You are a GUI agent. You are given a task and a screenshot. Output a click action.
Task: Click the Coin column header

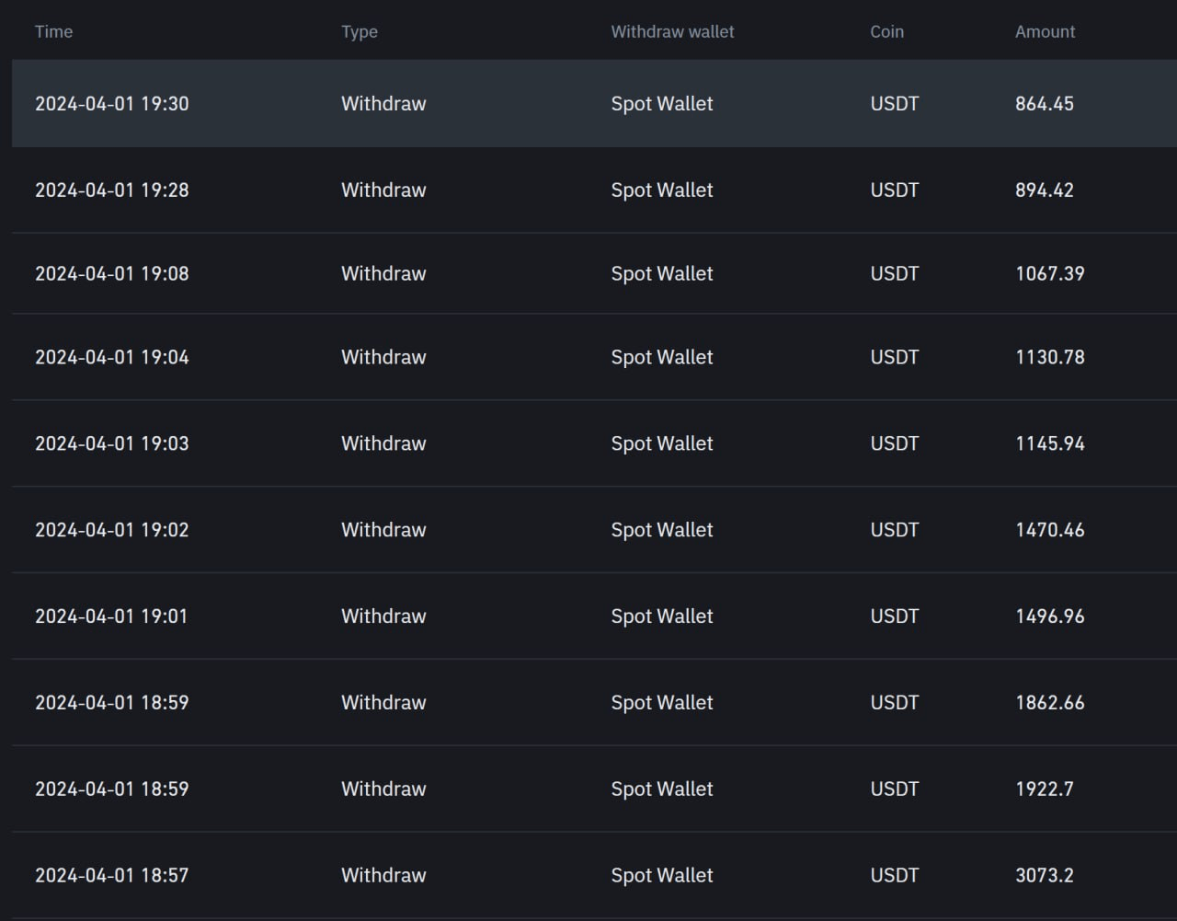[x=886, y=31]
